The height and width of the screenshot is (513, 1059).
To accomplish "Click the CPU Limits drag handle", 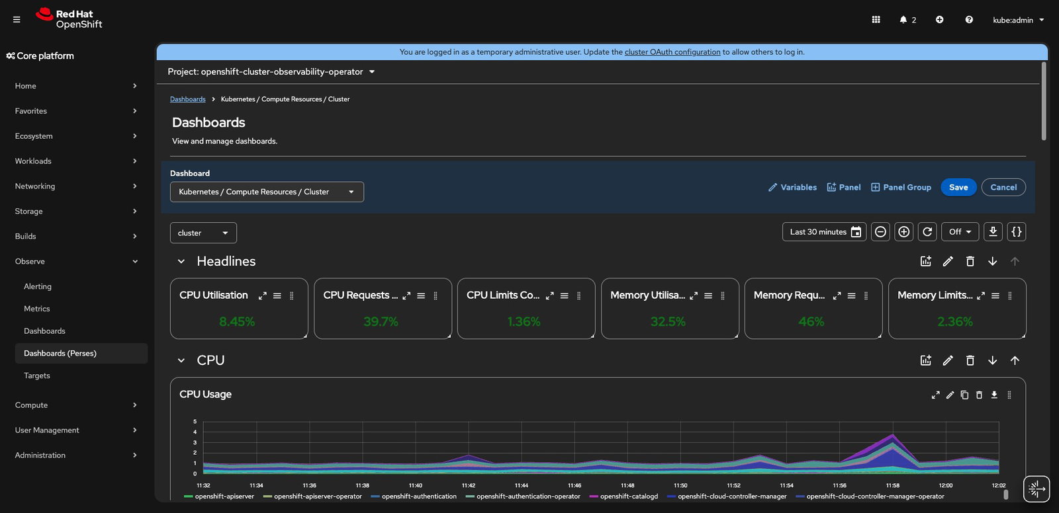I will coord(578,296).
